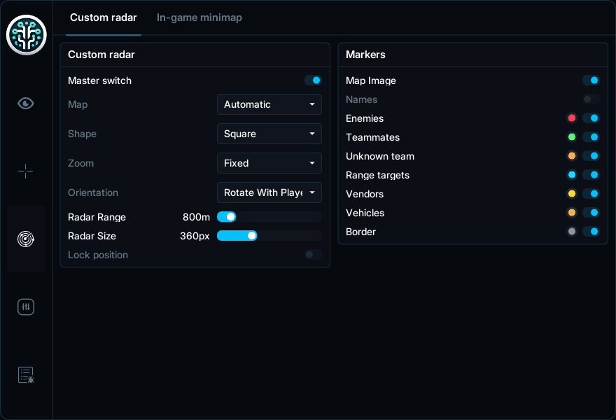Image resolution: width=616 pixels, height=420 pixels.
Task: Select the Custom radar tab
Action: click(x=104, y=17)
